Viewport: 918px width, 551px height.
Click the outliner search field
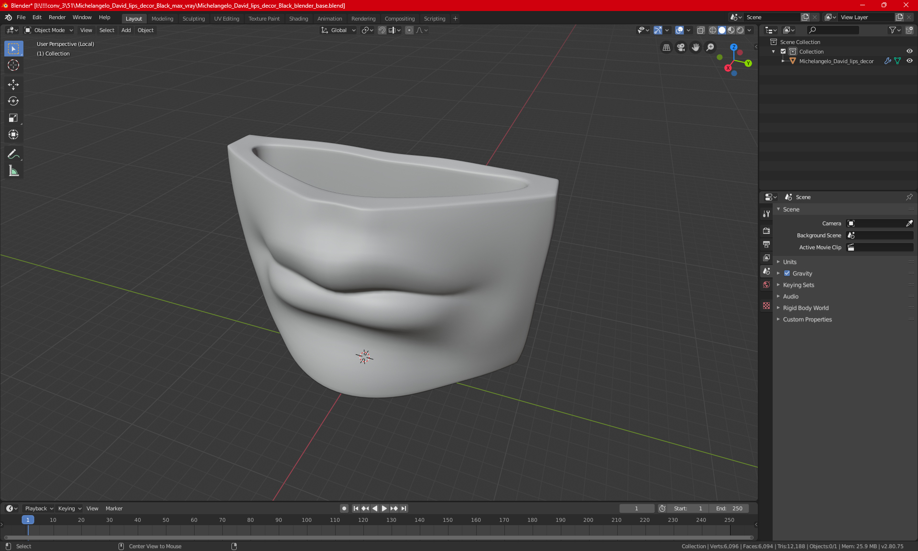click(832, 30)
